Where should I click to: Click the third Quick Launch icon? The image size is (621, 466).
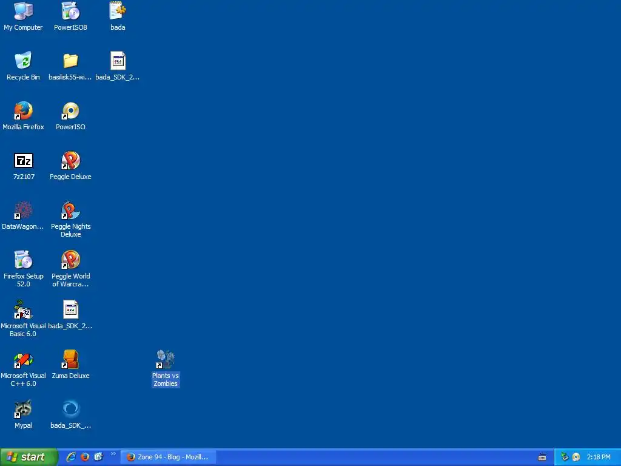[98, 457]
